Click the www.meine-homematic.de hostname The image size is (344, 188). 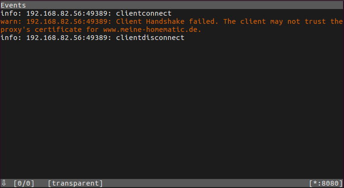pos(152,30)
